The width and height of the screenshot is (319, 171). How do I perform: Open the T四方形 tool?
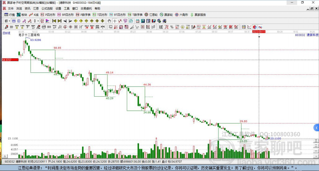[x=100, y=15]
